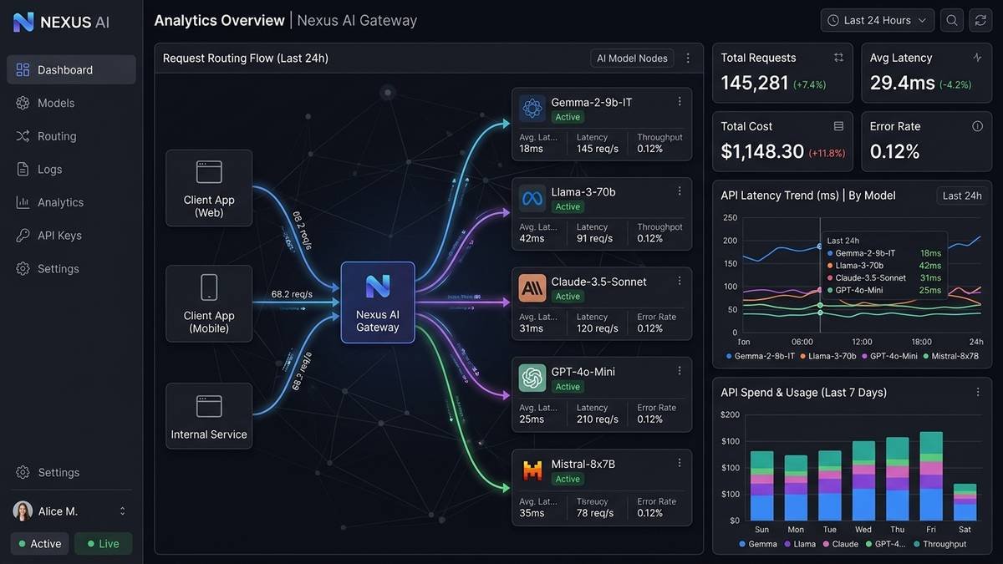Click the Total Requests expand icon
Viewport: 1003px width, 564px height.
point(838,58)
